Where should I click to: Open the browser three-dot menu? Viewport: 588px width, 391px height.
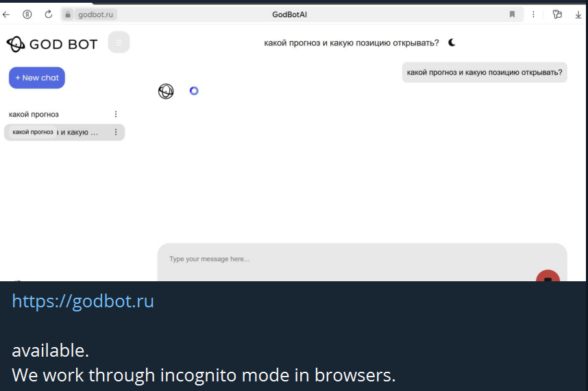[x=533, y=14]
